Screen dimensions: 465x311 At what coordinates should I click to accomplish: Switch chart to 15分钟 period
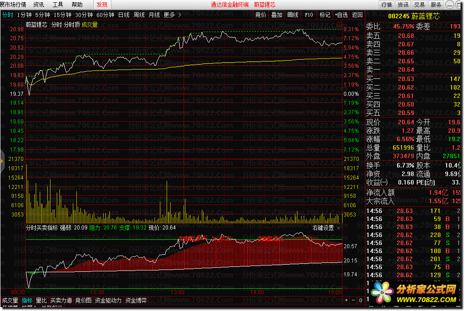(x=63, y=15)
